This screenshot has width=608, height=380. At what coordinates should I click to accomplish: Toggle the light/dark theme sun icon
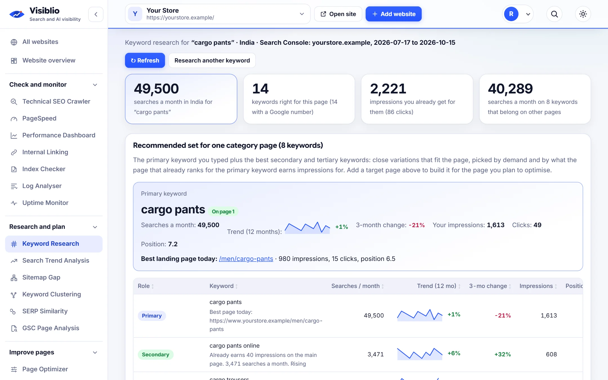[583, 14]
